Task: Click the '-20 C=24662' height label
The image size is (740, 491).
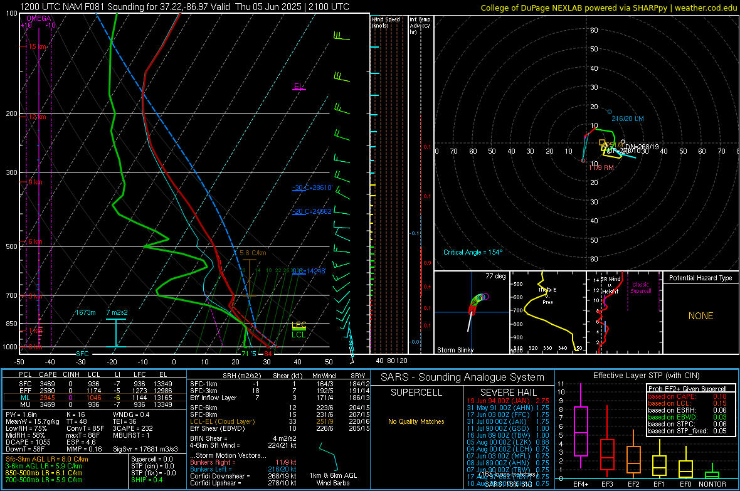Action: [x=312, y=211]
